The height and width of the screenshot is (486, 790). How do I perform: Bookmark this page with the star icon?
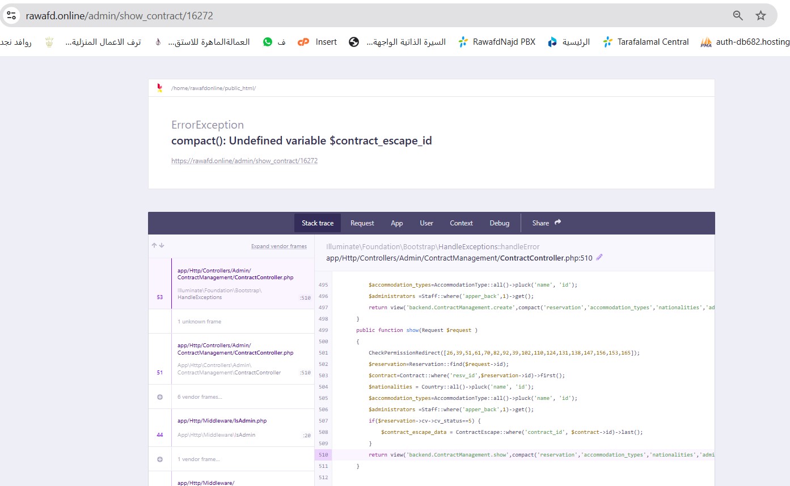click(x=761, y=15)
